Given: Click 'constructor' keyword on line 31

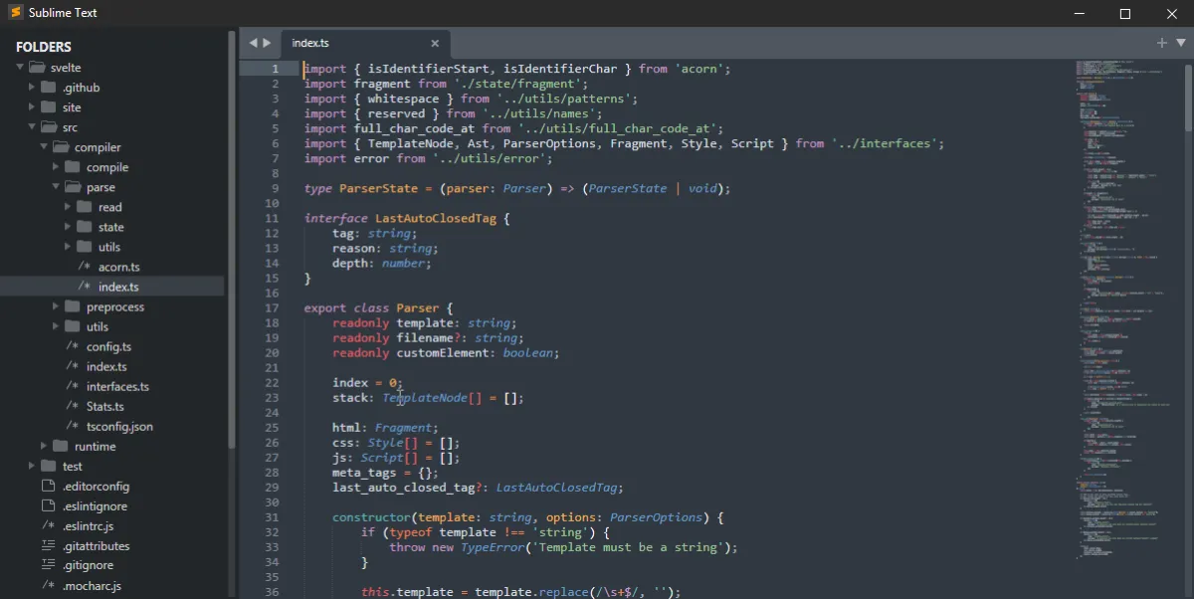Looking at the screenshot, I should pyautogui.click(x=371, y=516).
